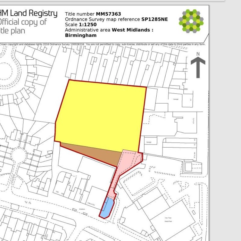Click the HM Land Registry heading
This screenshot has height=241, width=241.
coord(28,13)
